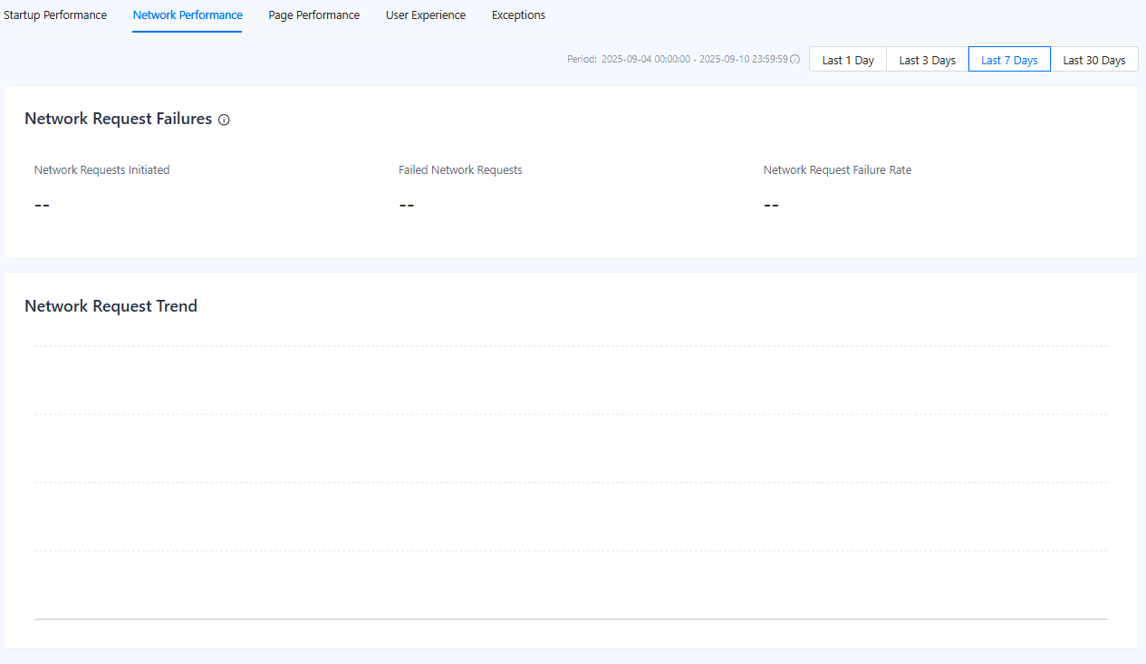Switch to the Page Performance tab

tap(313, 15)
